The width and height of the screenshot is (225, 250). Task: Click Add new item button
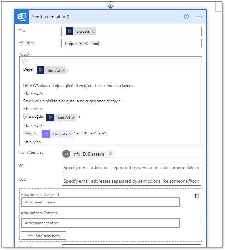[44, 236]
